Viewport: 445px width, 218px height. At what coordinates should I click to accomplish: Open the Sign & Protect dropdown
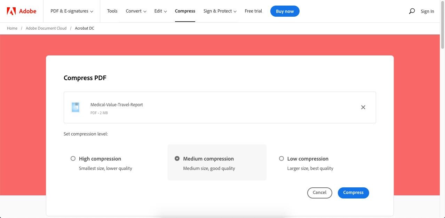point(220,11)
